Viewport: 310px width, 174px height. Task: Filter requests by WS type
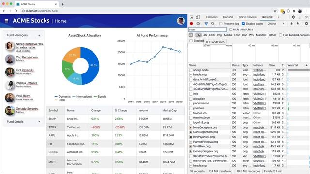click(x=251, y=35)
